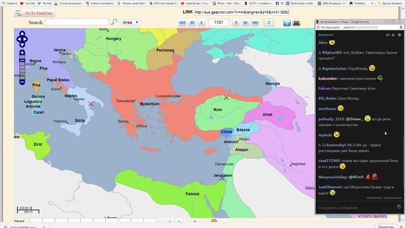Viewport: 405px width, 228px height.
Task: Click the year field showing 1101
Action: (218, 23)
